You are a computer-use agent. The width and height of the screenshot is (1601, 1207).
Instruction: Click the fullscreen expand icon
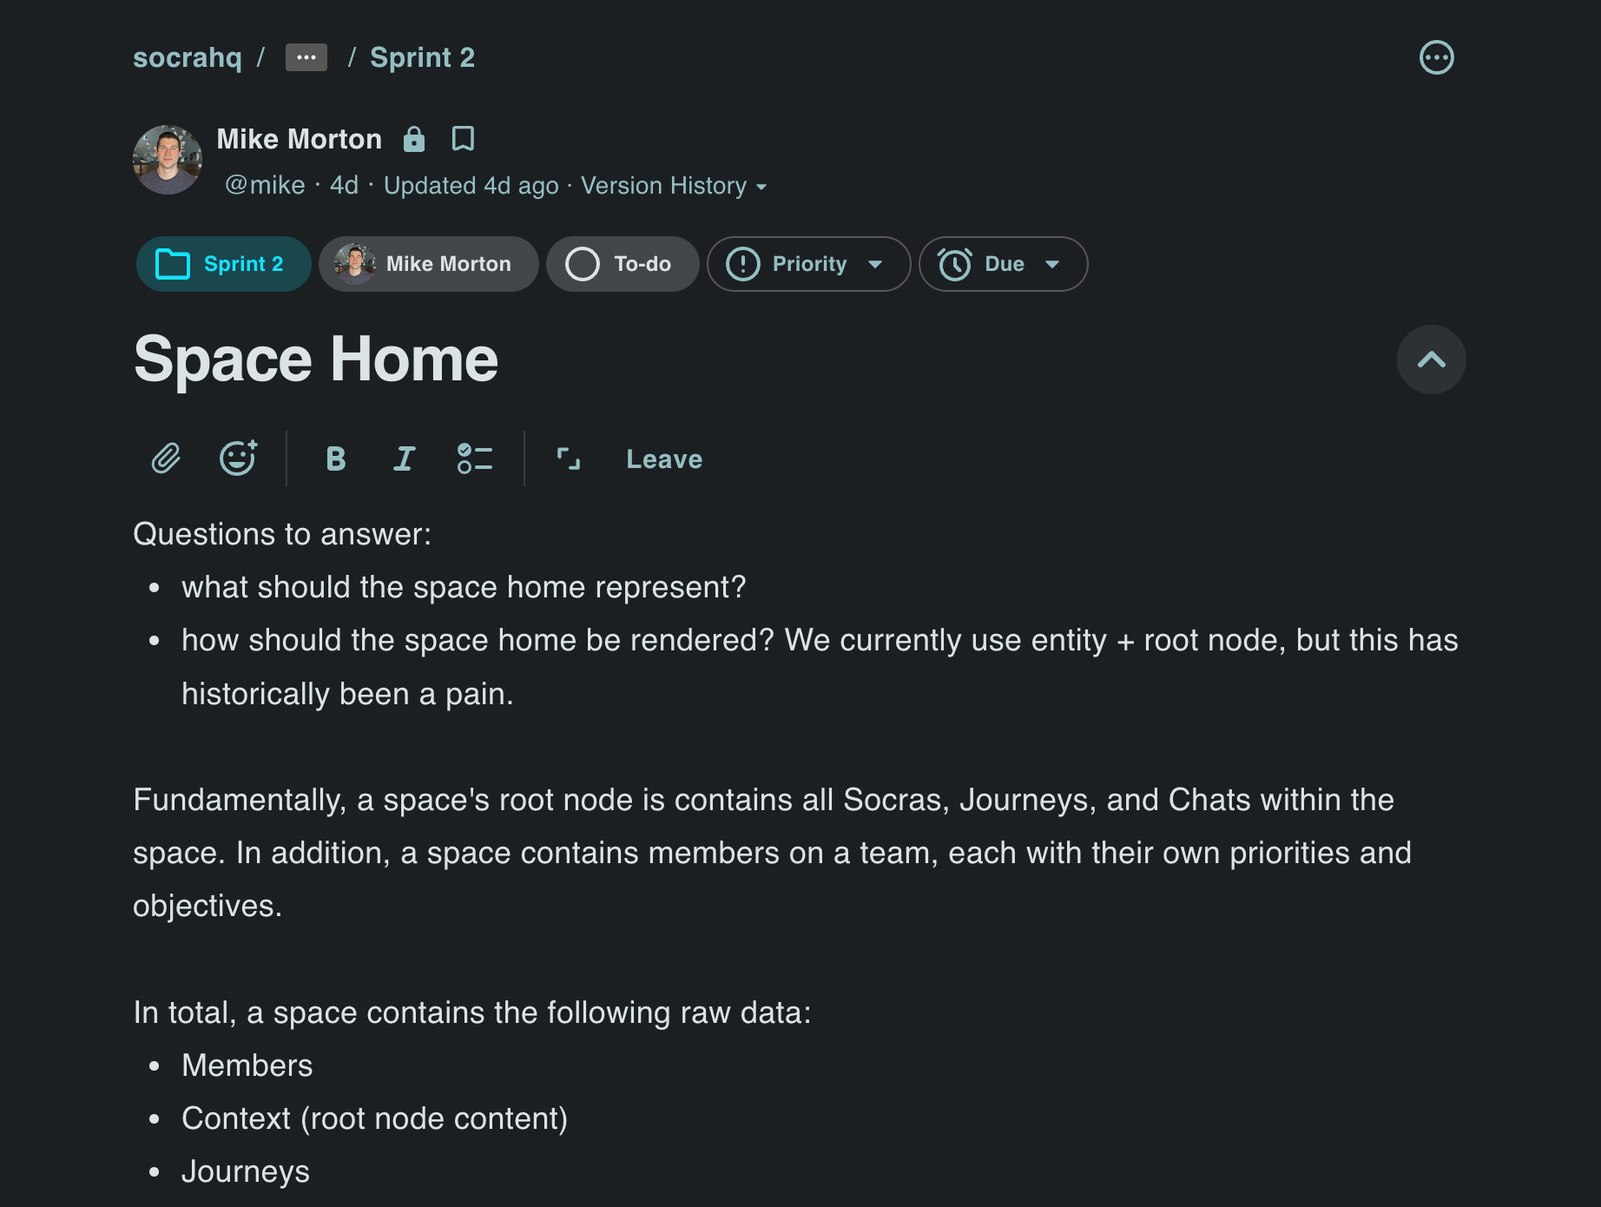click(568, 458)
